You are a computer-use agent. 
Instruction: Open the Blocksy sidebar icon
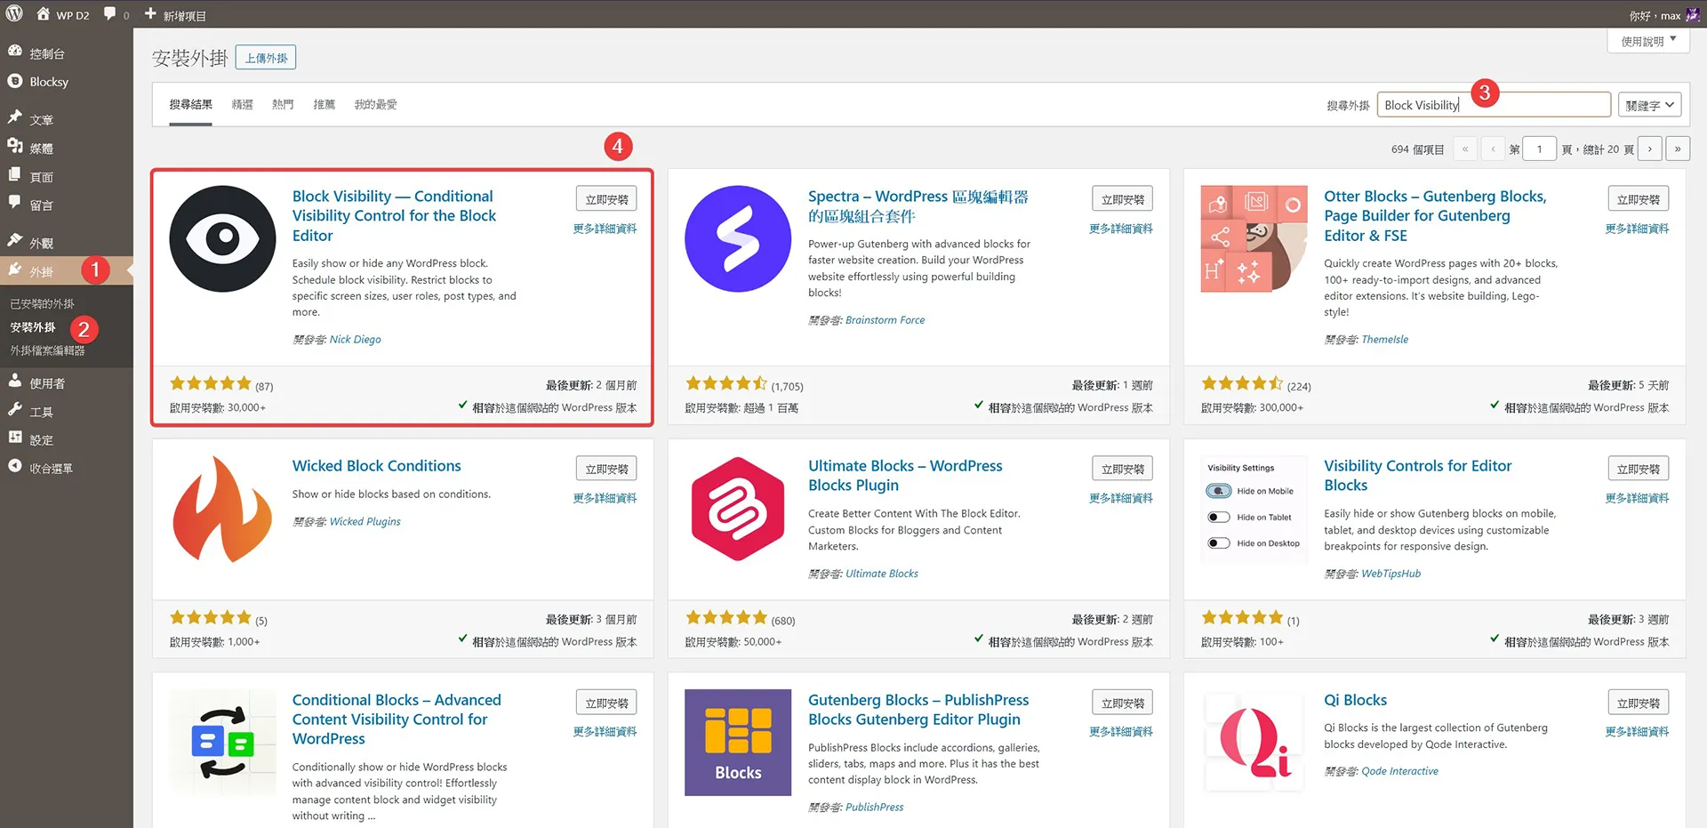tap(15, 81)
